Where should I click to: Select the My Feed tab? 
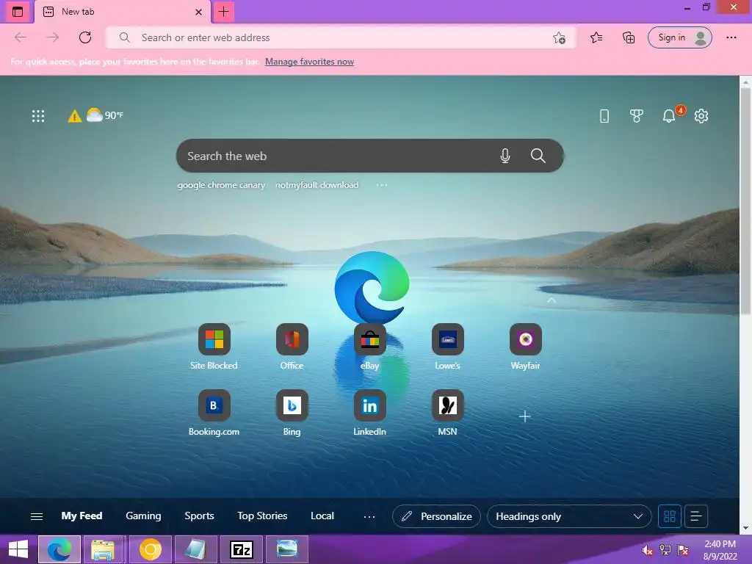[82, 516]
